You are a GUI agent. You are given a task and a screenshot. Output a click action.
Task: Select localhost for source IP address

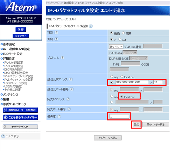(122, 77)
